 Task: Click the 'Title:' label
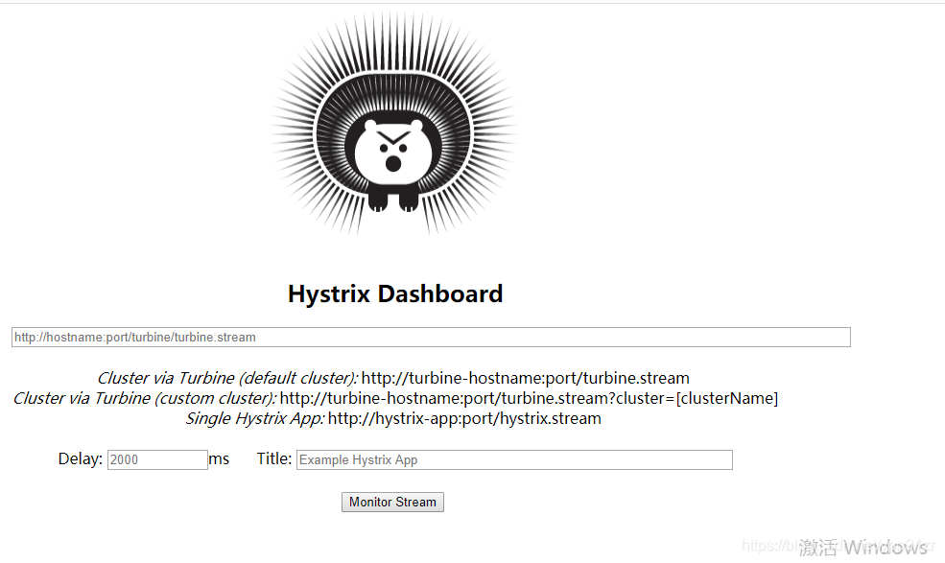pos(274,458)
